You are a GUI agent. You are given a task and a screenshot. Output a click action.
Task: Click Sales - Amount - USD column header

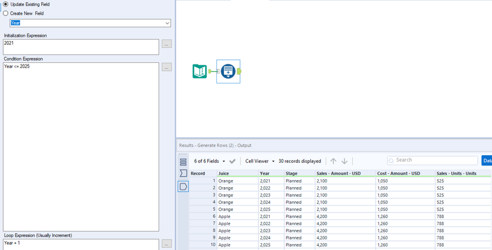click(x=345, y=174)
